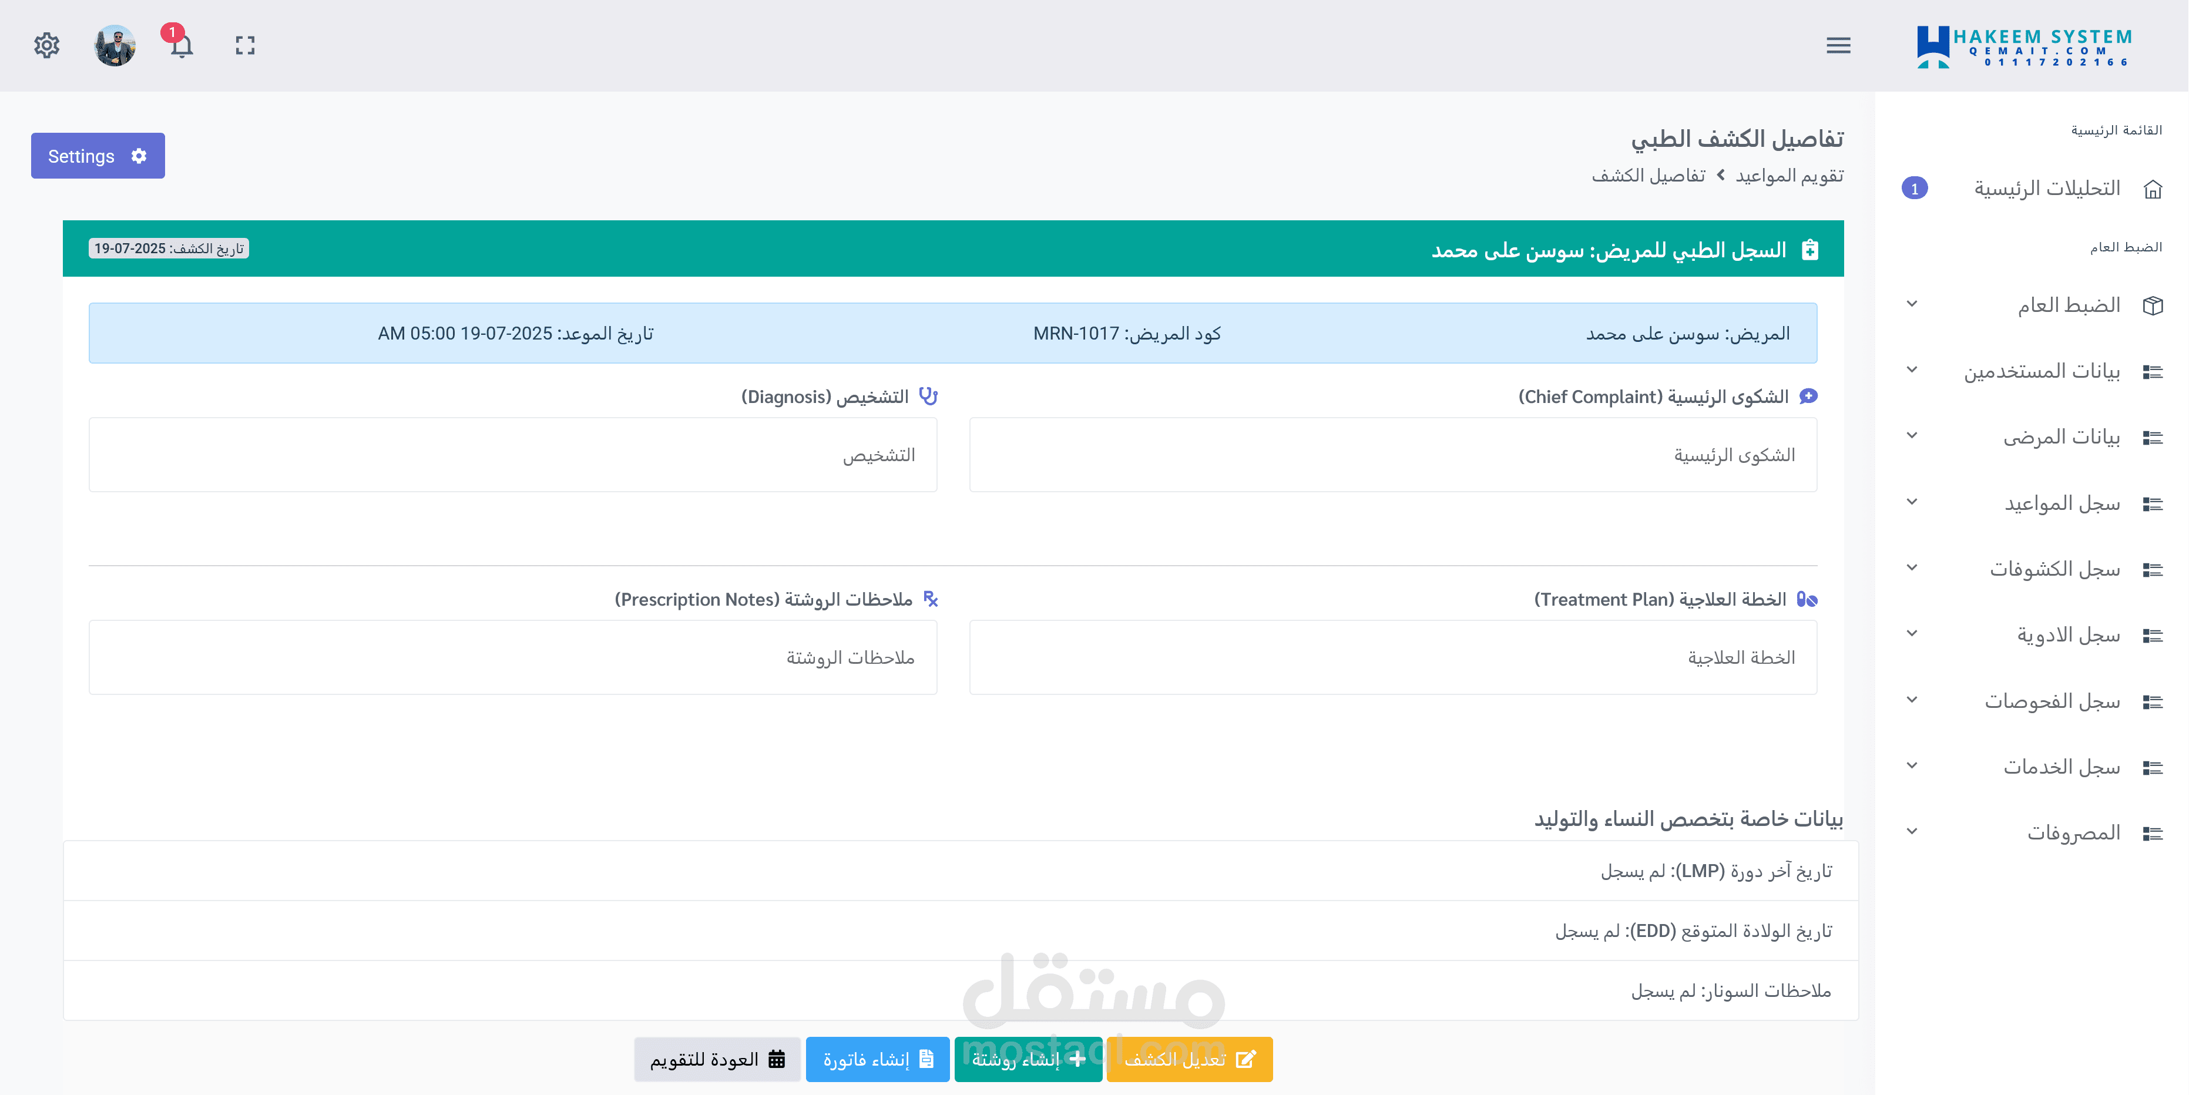The width and height of the screenshot is (2189, 1095).
Task: Click the التشخيص text field
Action: [x=512, y=455]
